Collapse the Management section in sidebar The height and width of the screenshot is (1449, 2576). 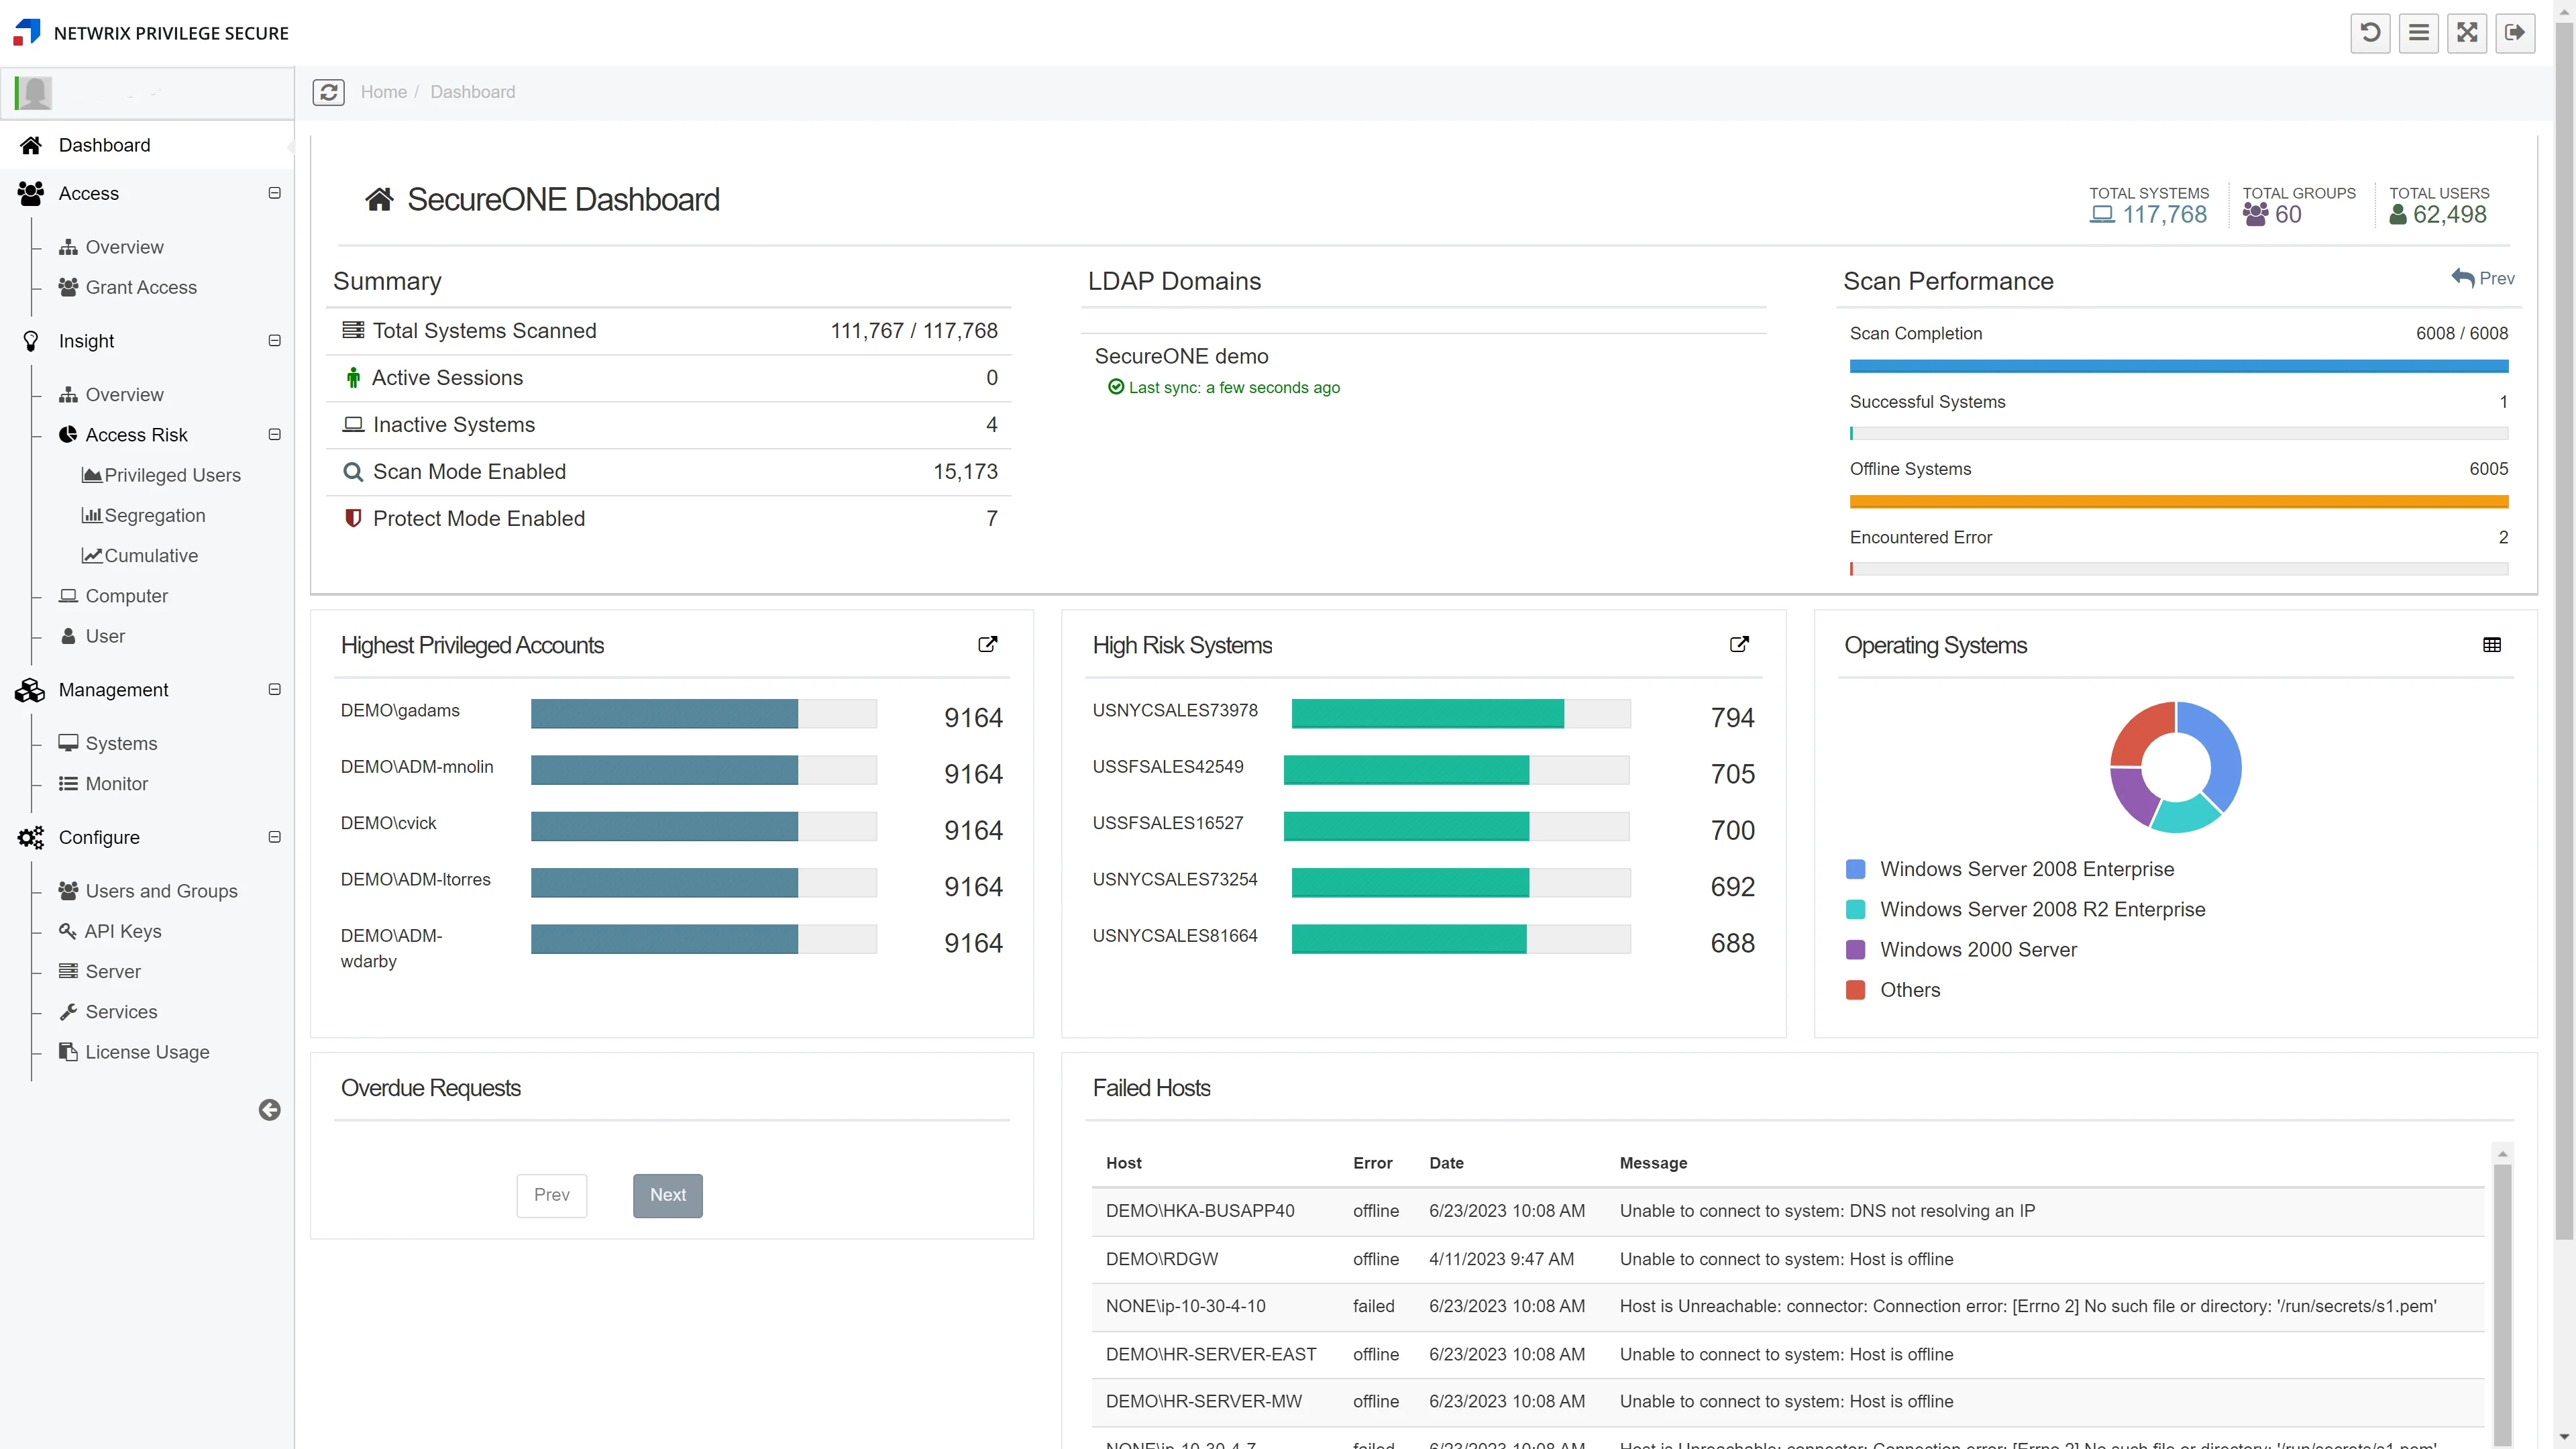coord(274,690)
